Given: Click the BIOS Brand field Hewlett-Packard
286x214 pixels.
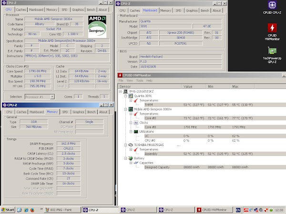Looking at the screenshot, I should click(181, 57).
